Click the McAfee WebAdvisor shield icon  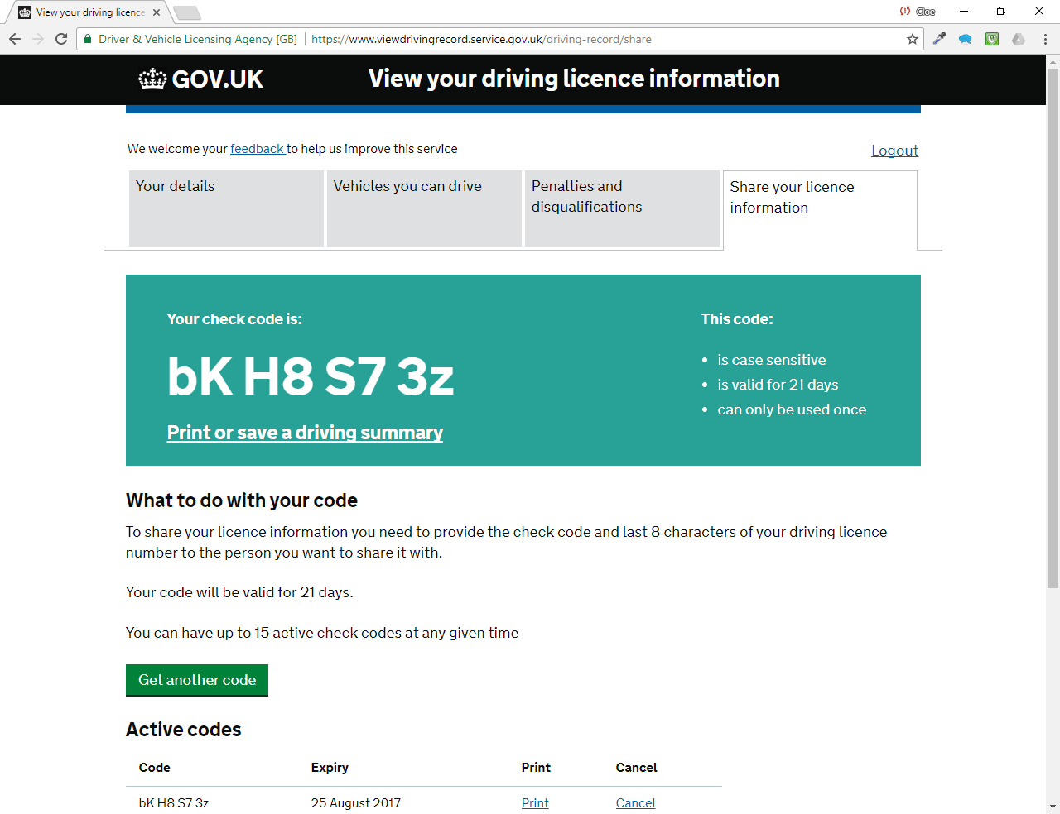point(991,38)
